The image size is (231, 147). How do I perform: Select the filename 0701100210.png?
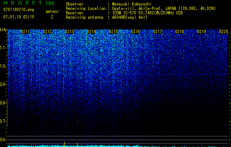pyautogui.click(x=19, y=10)
